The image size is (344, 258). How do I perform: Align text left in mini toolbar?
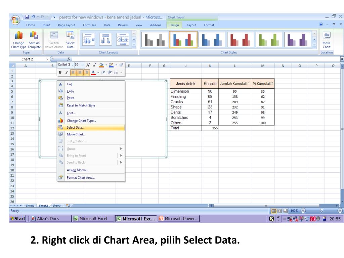(73, 73)
